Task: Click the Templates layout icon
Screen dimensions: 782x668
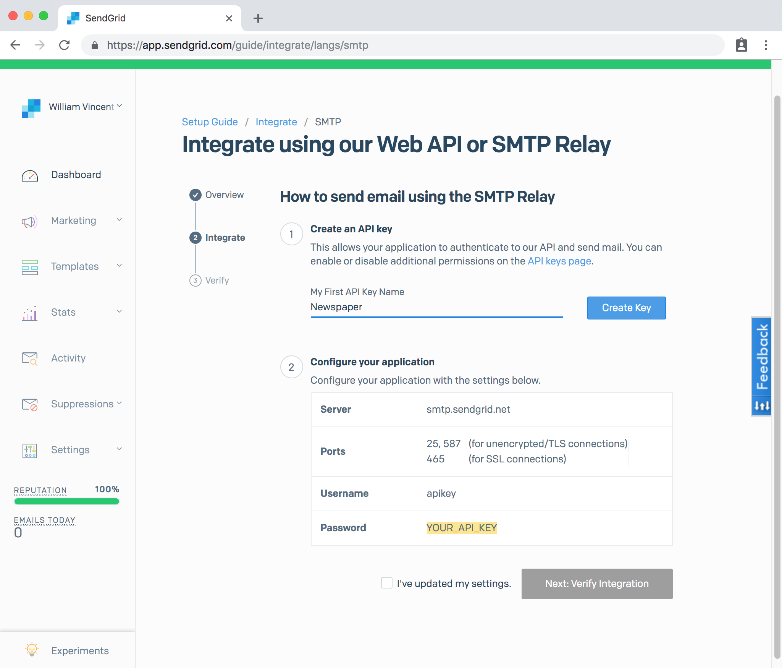Action: click(x=29, y=267)
